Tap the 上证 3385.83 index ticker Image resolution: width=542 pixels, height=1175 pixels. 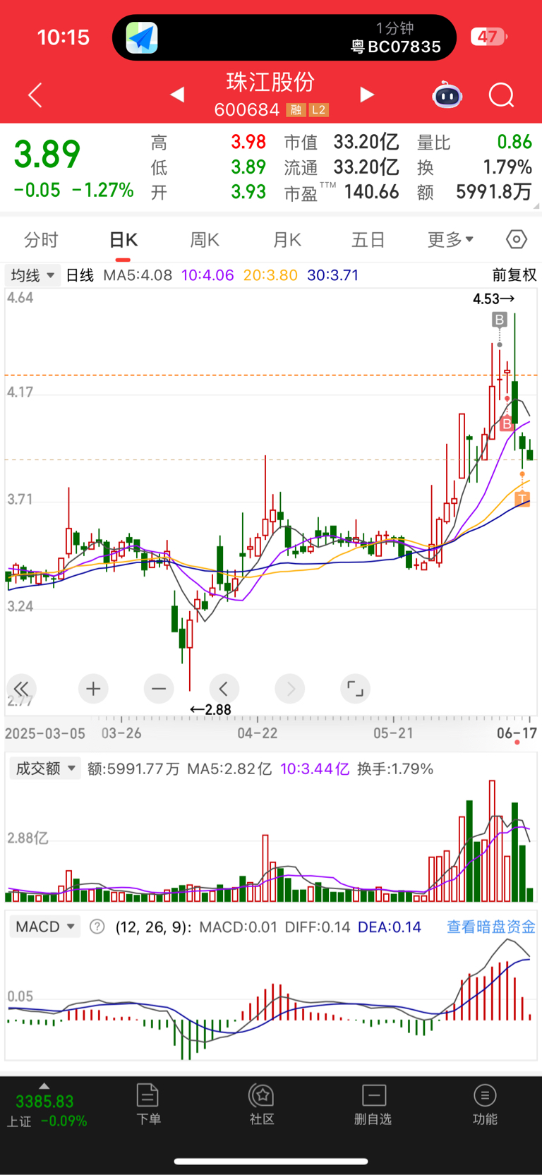click(47, 1111)
